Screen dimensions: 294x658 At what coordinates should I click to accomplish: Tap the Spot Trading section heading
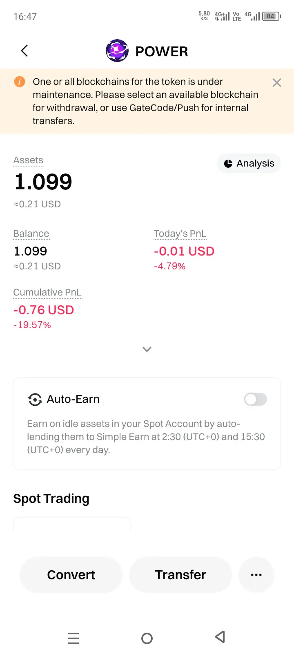(x=51, y=498)
